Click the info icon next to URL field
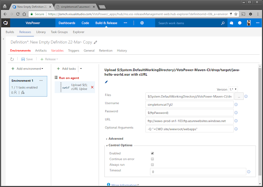This screenshot has height=187, width=263. click(236, 121)
